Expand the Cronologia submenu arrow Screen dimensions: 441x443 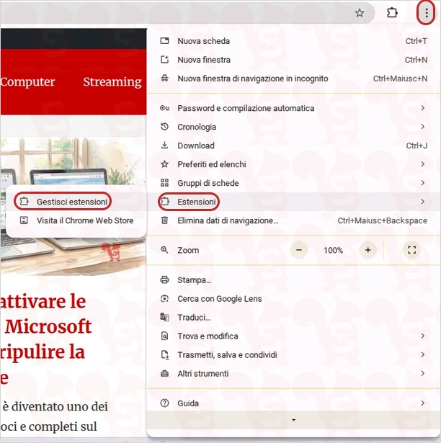(x=422, y=127)
